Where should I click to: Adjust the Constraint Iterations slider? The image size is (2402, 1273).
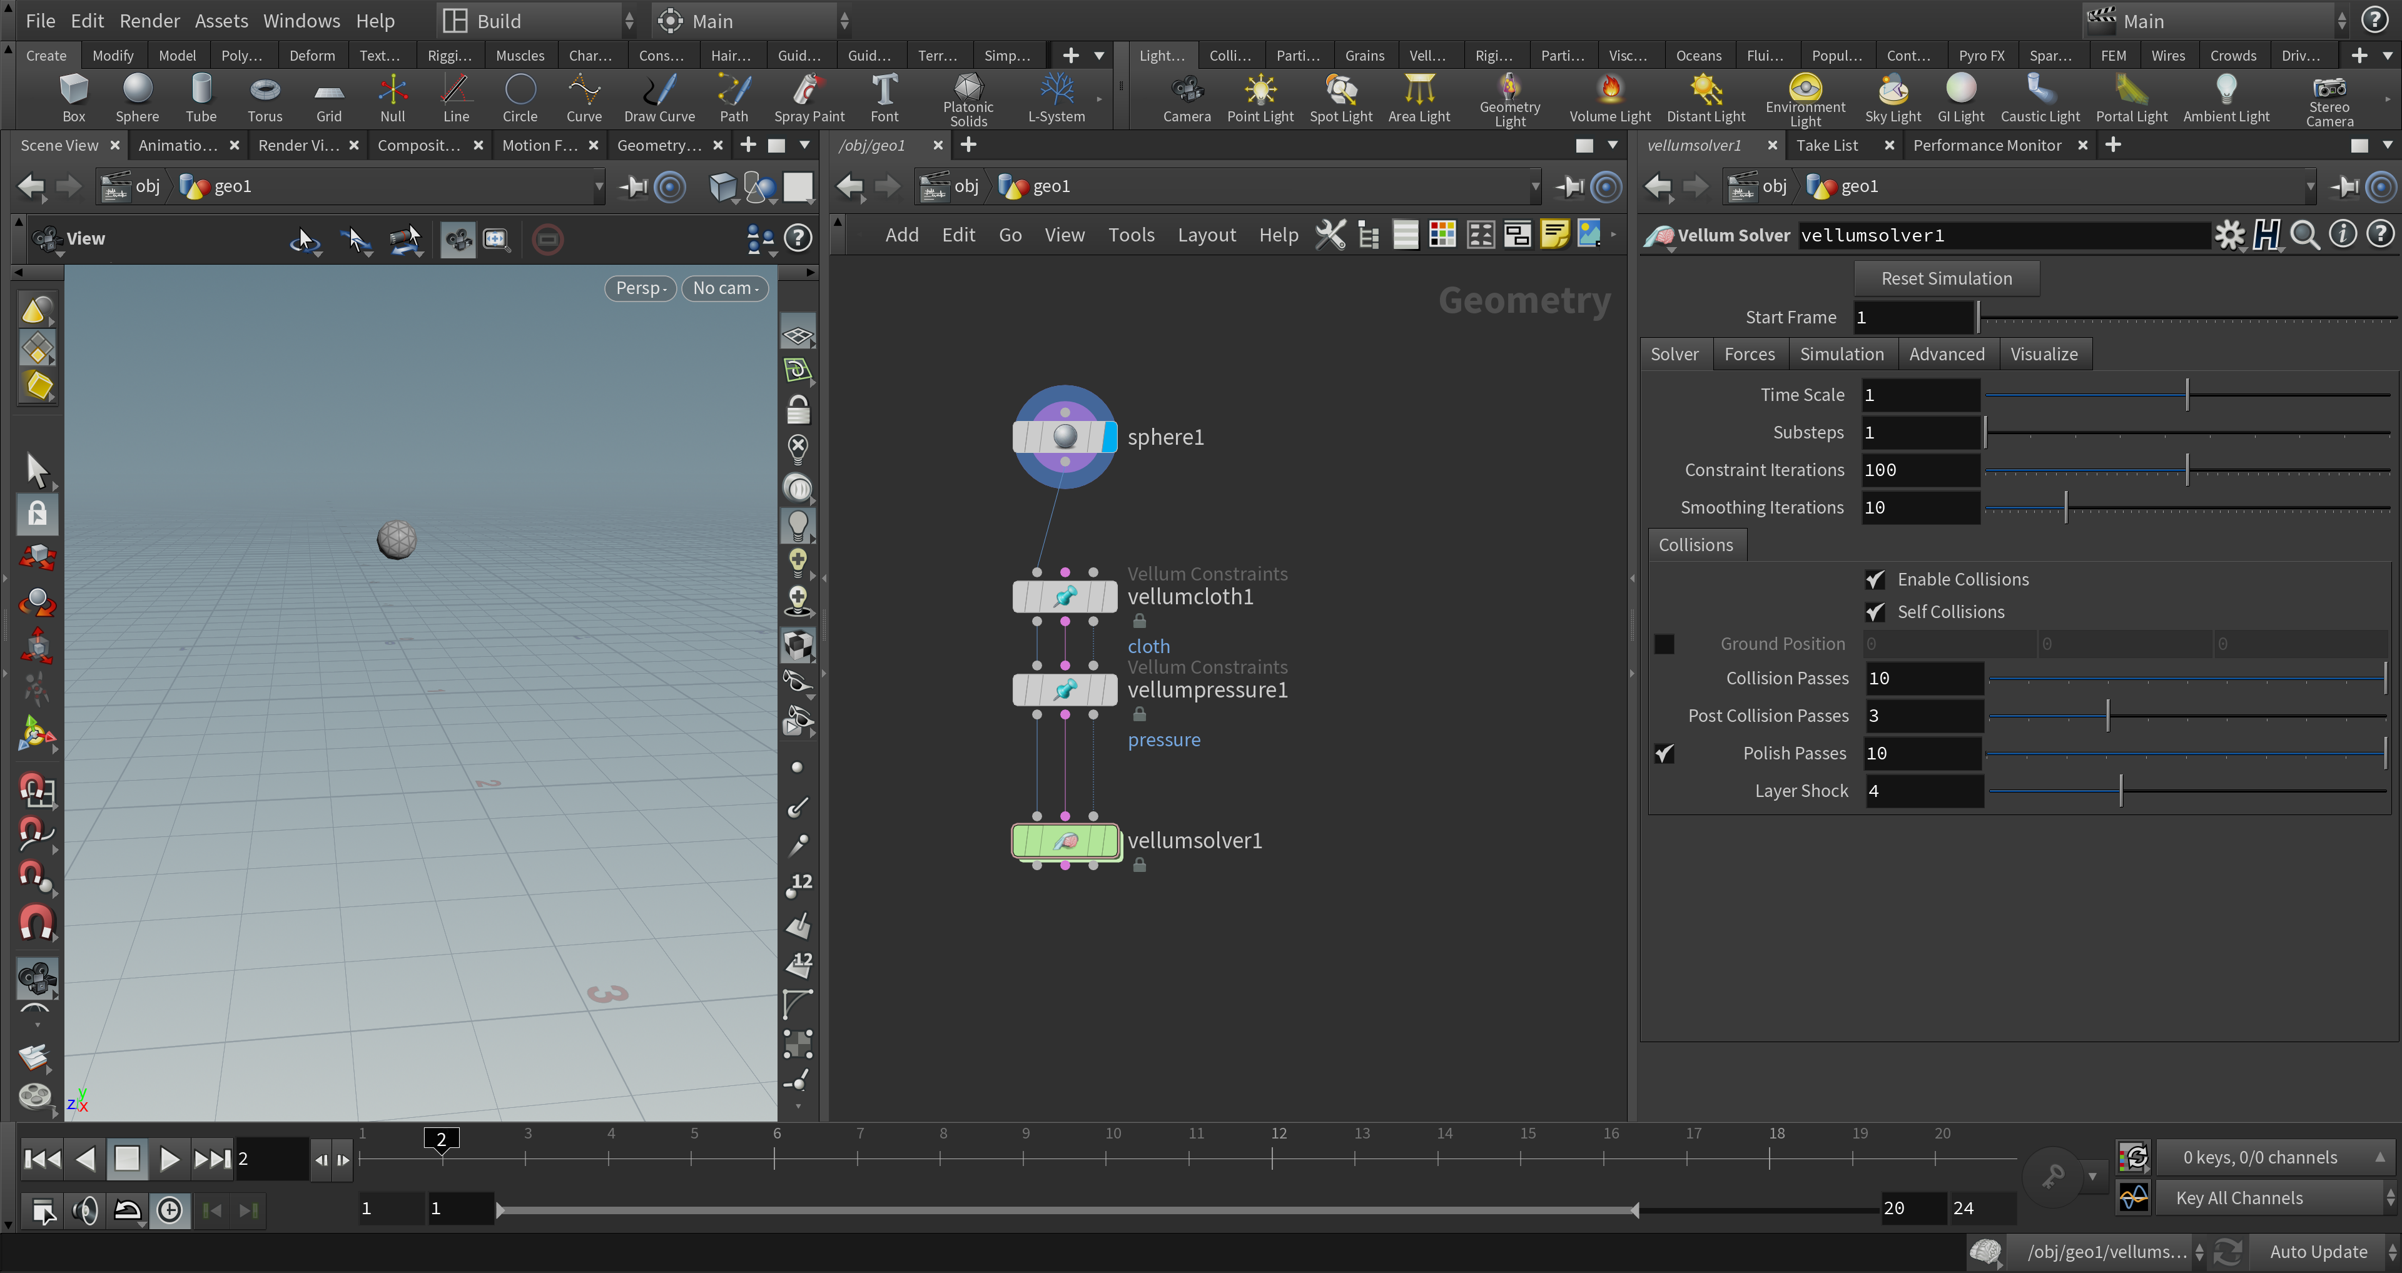click(x=2187, y=470)
